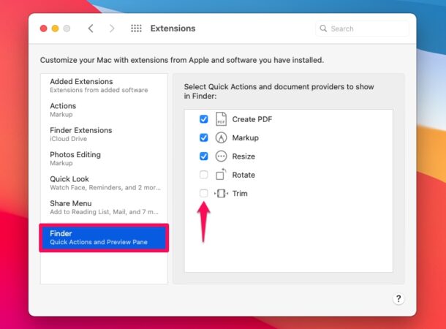Image resolution: width=446 pixels, height=329 pixels.
Task: Open the Share Menu category
Action: pos(104,208)
